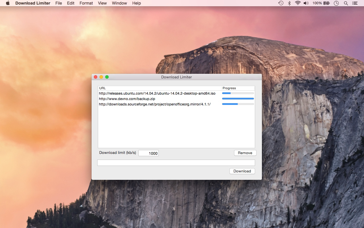Screen dimensions: 364x228
Task: Open the Window menu
Action: (119, 3)
